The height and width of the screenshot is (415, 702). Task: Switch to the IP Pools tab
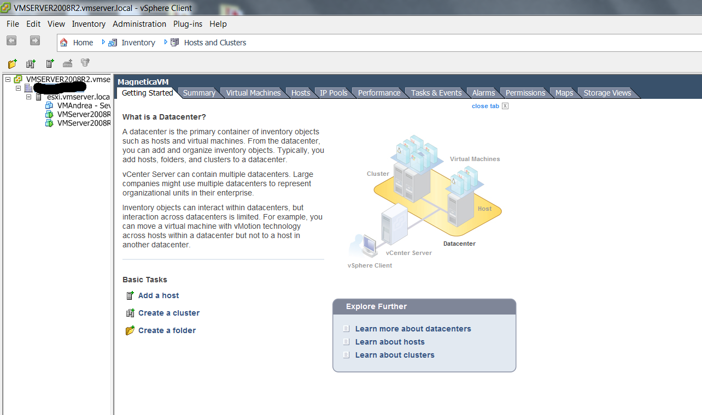point(334,93)
